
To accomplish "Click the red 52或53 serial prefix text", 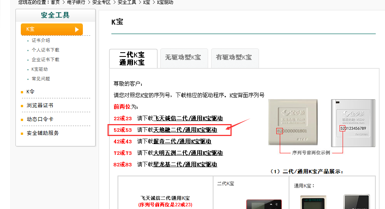I will tap(123, 130).
